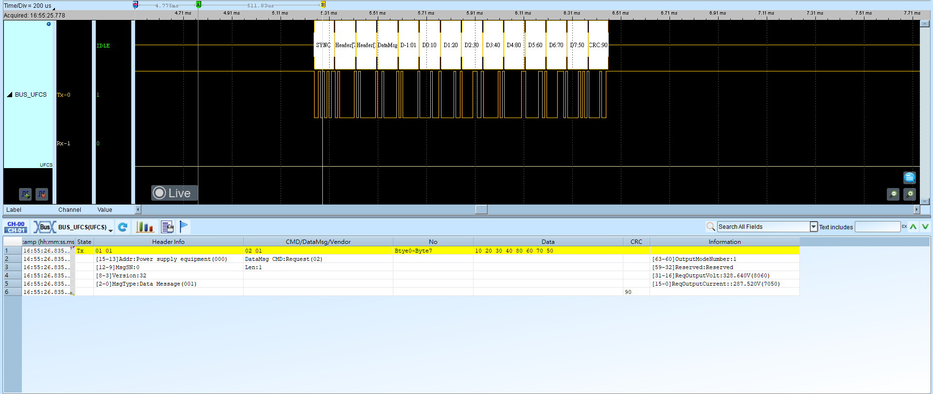Click the A cursor marker on timeline
The image size is (933, 394).
coord(198,4)
